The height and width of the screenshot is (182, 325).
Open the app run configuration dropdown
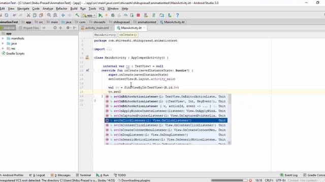89,15
